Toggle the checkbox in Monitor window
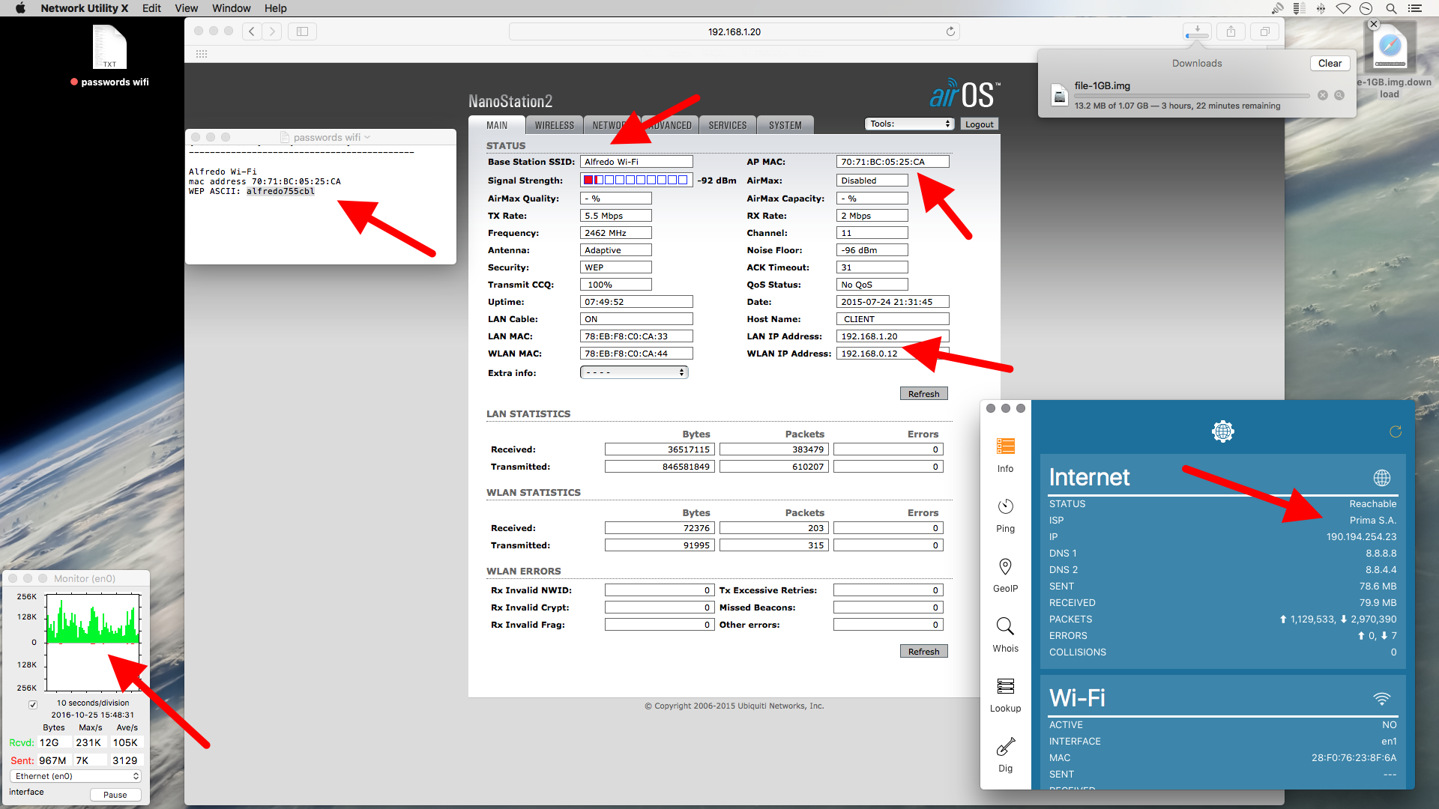 (x=33, y=704)
